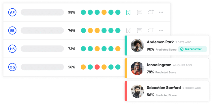The width and height of the screenshot is (212, 104).
Task: Click the HS initials avatar
Action: [x=12, y=49]
